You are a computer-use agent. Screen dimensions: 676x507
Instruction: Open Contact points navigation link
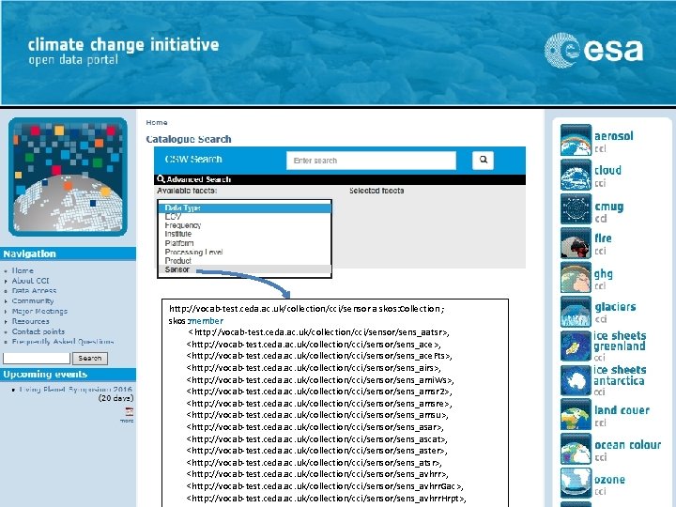(38, 331)
